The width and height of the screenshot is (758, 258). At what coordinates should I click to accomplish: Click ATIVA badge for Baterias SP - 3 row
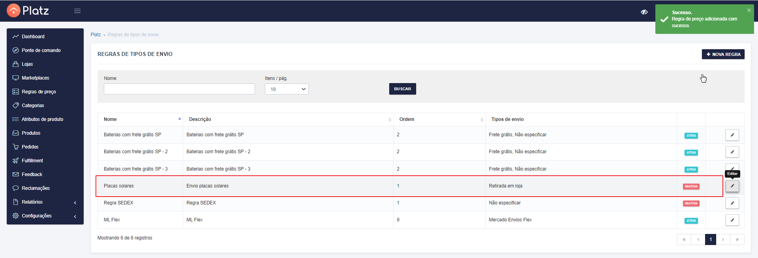(691, 169)
